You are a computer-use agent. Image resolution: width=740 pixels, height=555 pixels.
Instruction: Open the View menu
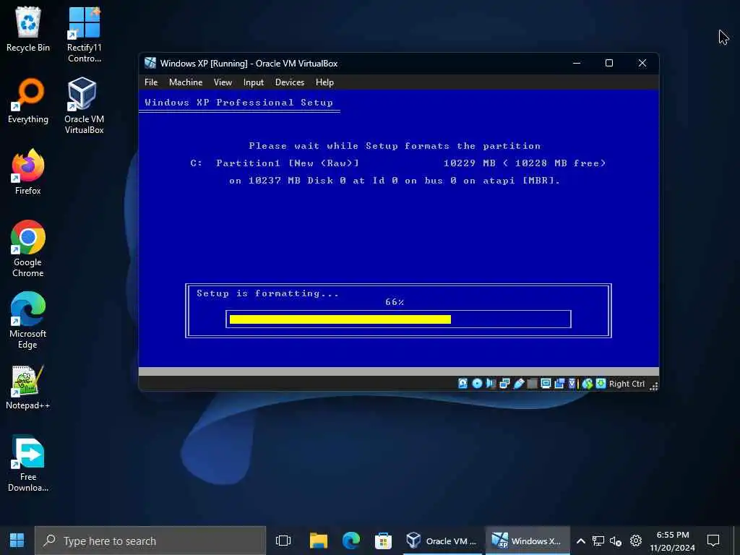pyautogui.click(x=223, y=82)
